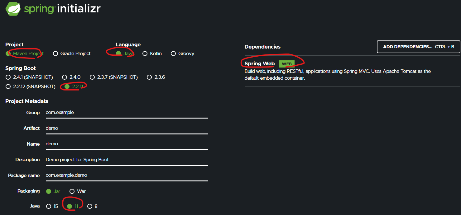Viewport: 461px width, 215px height.
Task: Click the ADD DEPENDENCIES button
Action: coord(418,47)
